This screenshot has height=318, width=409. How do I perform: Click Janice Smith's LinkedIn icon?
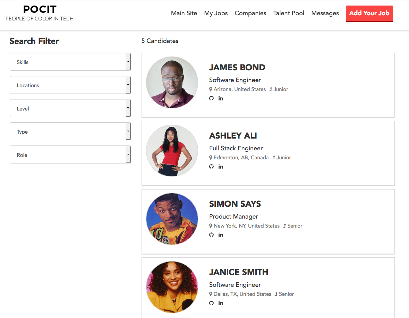(x=221, y=303)
